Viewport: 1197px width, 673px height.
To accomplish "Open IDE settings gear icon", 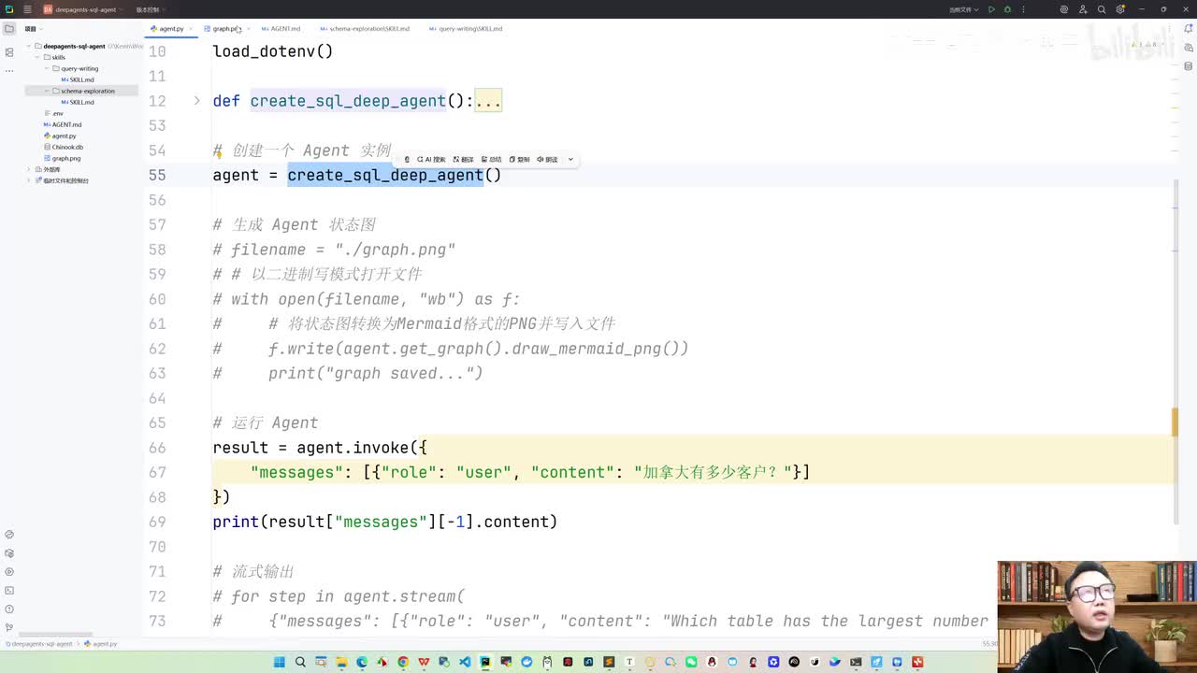I will tap(1120, 9).
